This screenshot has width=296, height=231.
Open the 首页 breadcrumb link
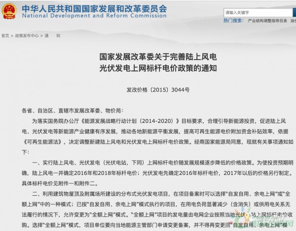pyautogui.click(x=5, y=35)
